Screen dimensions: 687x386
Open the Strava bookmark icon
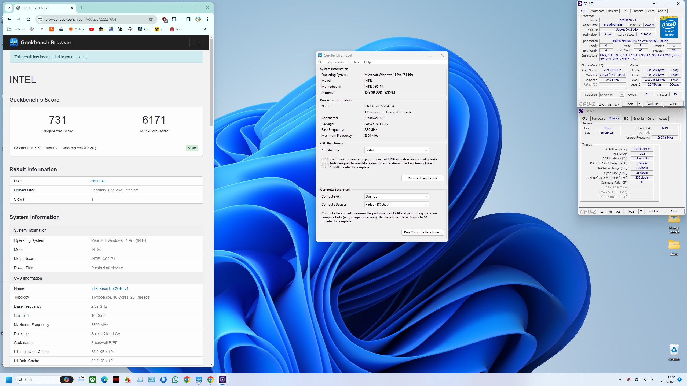(x=51, y=29)
